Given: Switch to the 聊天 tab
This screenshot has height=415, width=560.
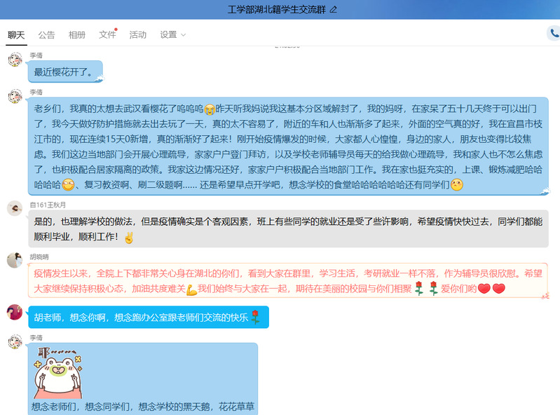Looking at the screenshot, I should pyautogui.click(x=16, y=34).
